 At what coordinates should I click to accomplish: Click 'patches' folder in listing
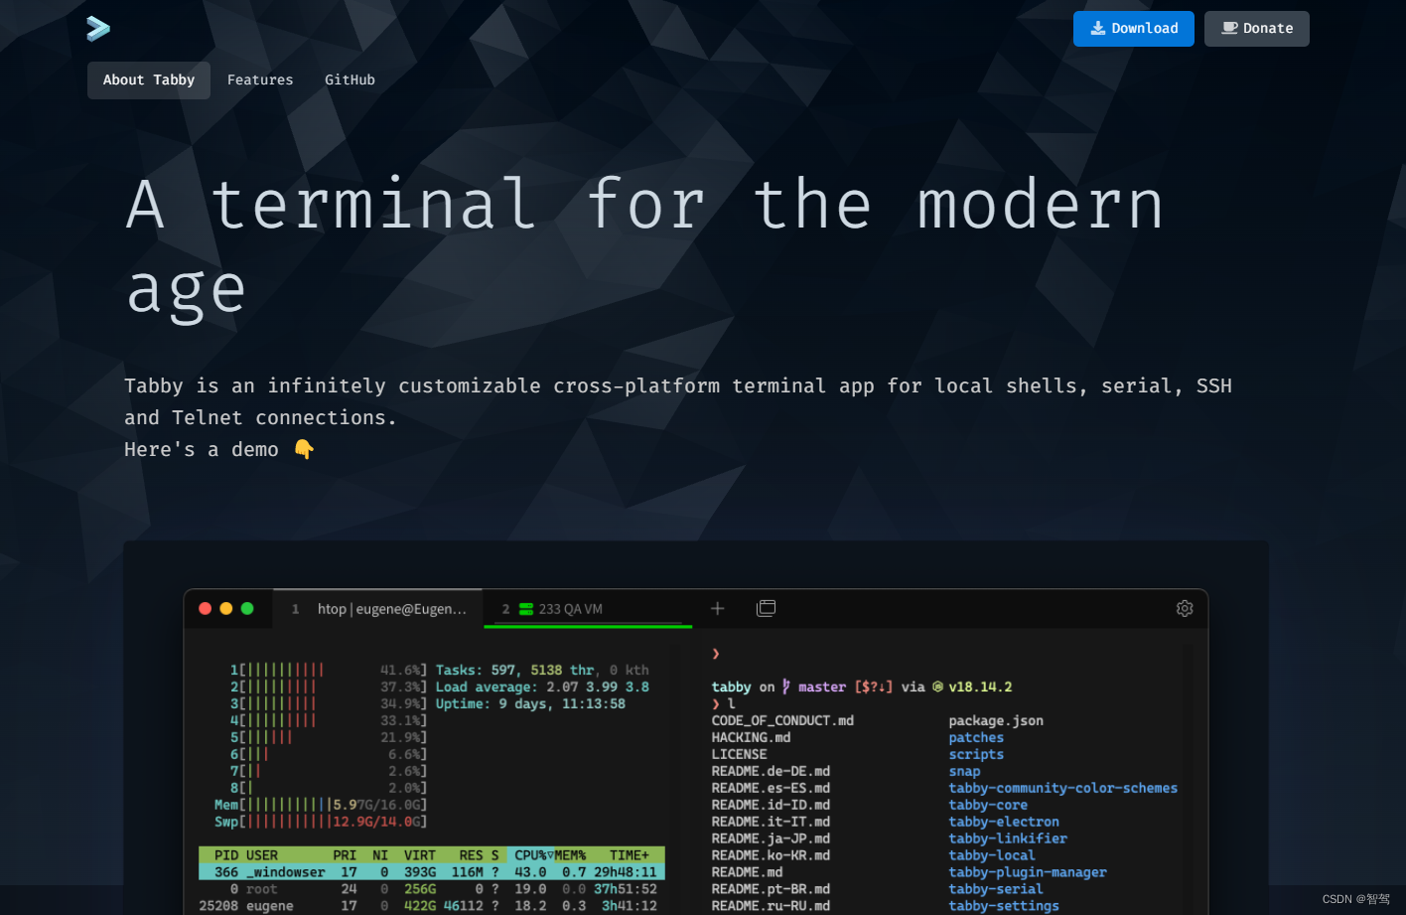(x=976, y=737)
